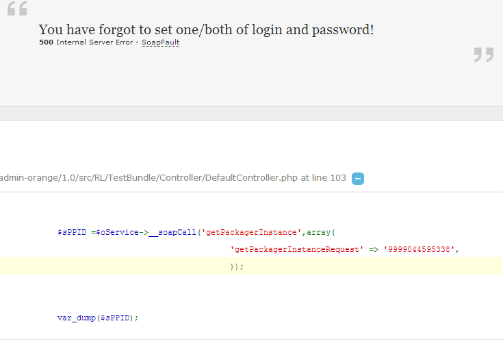Click the 'at line 103' text
The height and width of the screenshot is (345, 503).
point(324,178)
